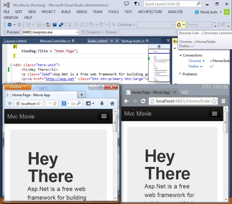
Task: Bookmark page with Firefox star icon
Action: point(44,104)
